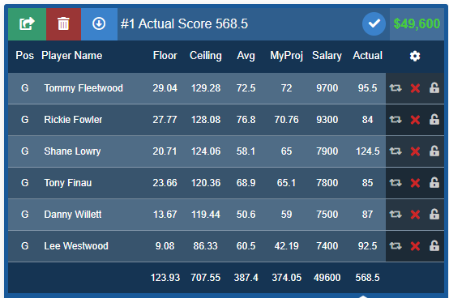The image size is (449, 298).
Task: Select the Tommy Fleetwood player name
Action: tap(83, 88)
